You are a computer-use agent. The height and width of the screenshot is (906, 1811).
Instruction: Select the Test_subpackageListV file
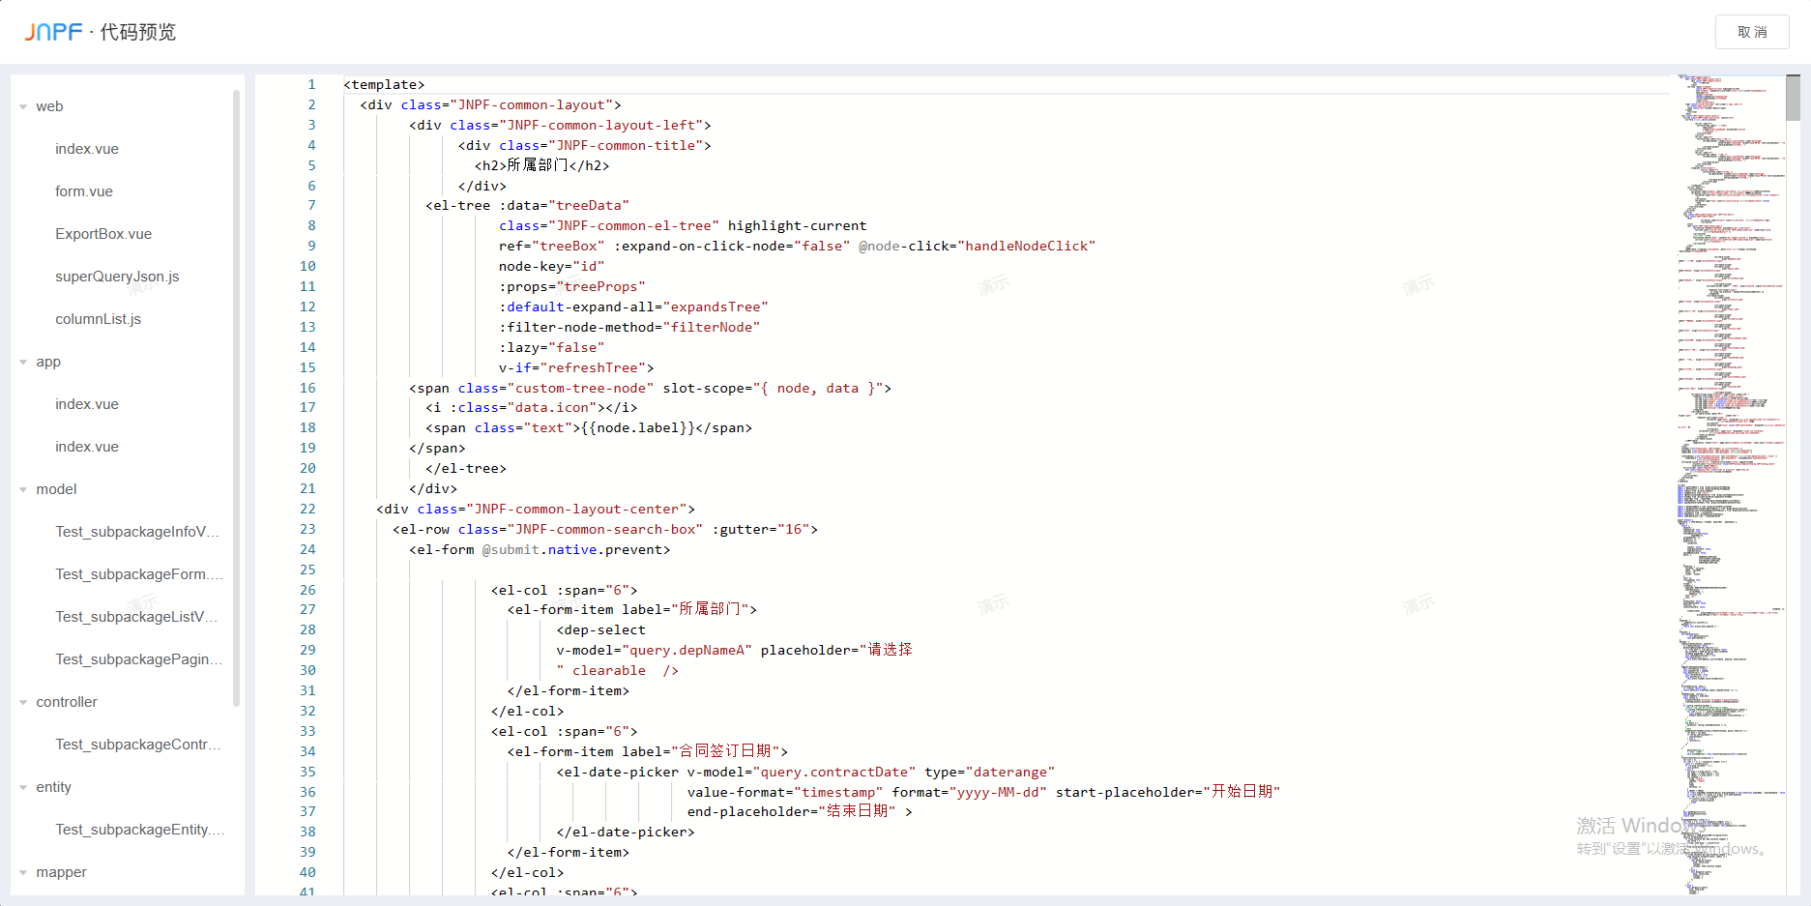[137, 617]
